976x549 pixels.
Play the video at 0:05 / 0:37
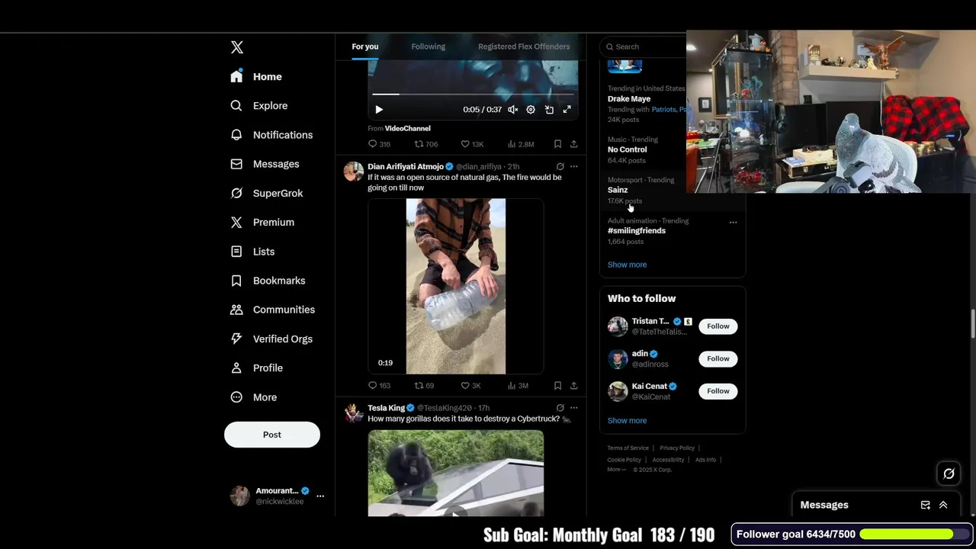(x=379, y=110)
